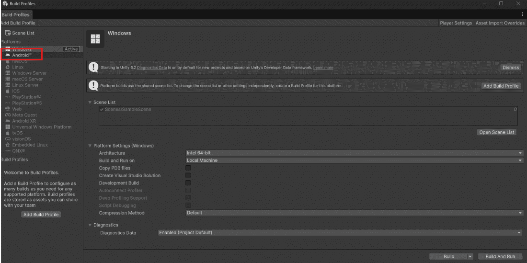This screenshot has width=527, height=263.
Task: Click the large Windows logo header icon
Action: coord(95,39)
